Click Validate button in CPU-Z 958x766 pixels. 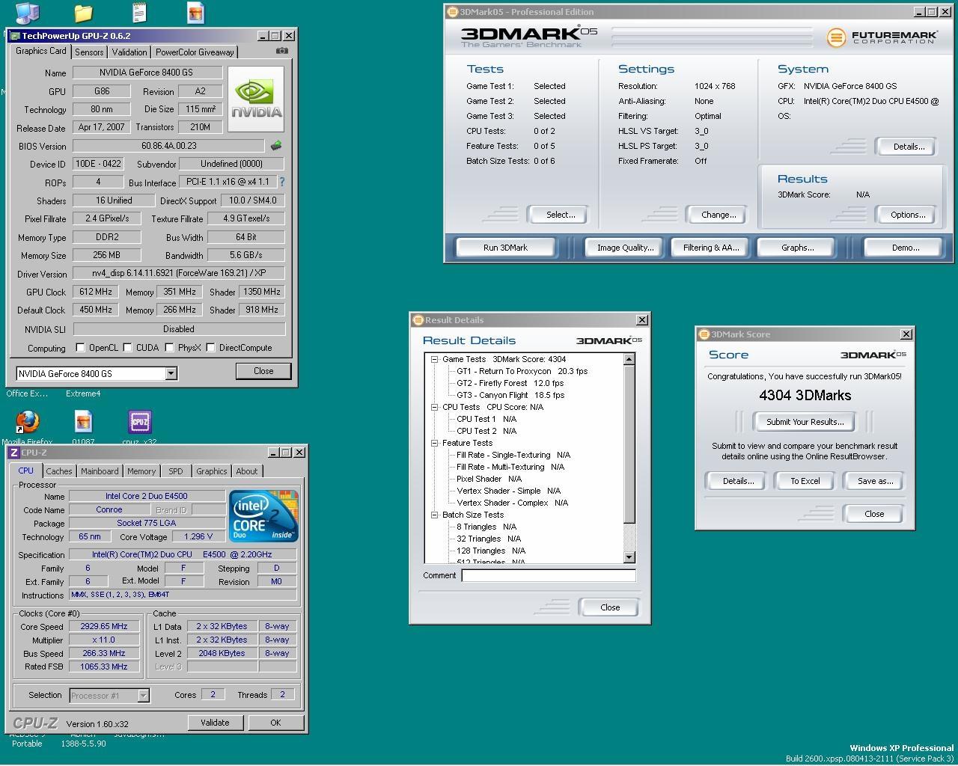[x=215, y=723]
